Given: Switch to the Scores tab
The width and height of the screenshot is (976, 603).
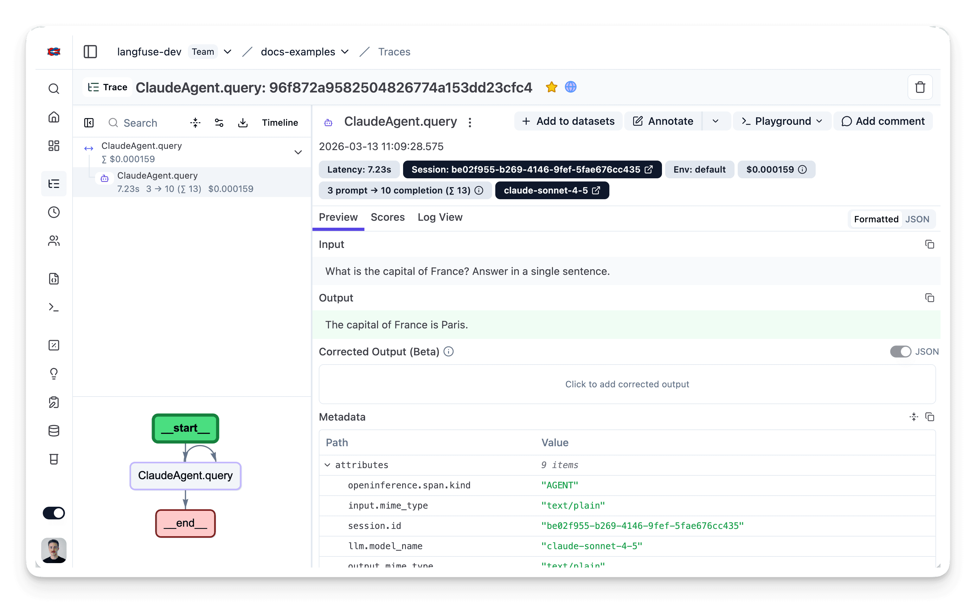Looking at the screenshot, I should pos(388,217).
